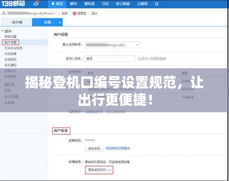Open 通讯录 settings in the left sidebar
Image resolution: width=229 pixels, height=181 pixels.
point(10,85)
